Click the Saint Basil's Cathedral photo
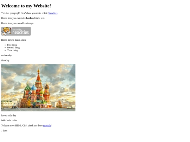 point(38,88)
